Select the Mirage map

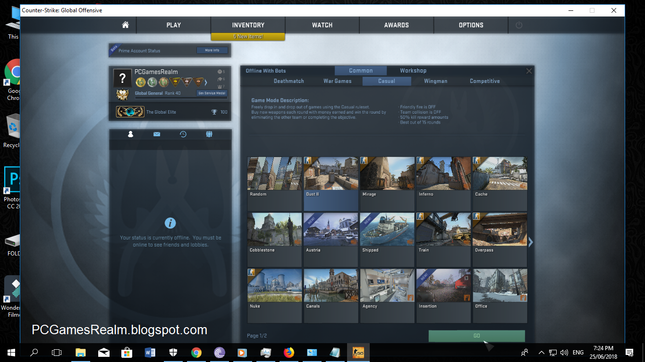(x=387, y=184)
